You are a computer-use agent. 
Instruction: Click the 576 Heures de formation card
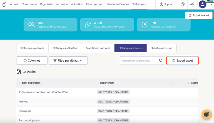click(164, 25)
